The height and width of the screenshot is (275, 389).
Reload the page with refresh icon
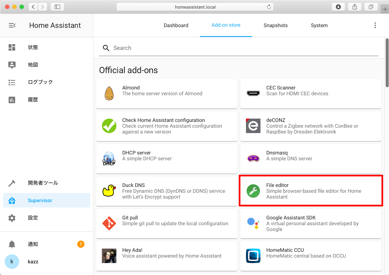pyautogui.click(x=269, y=7)
